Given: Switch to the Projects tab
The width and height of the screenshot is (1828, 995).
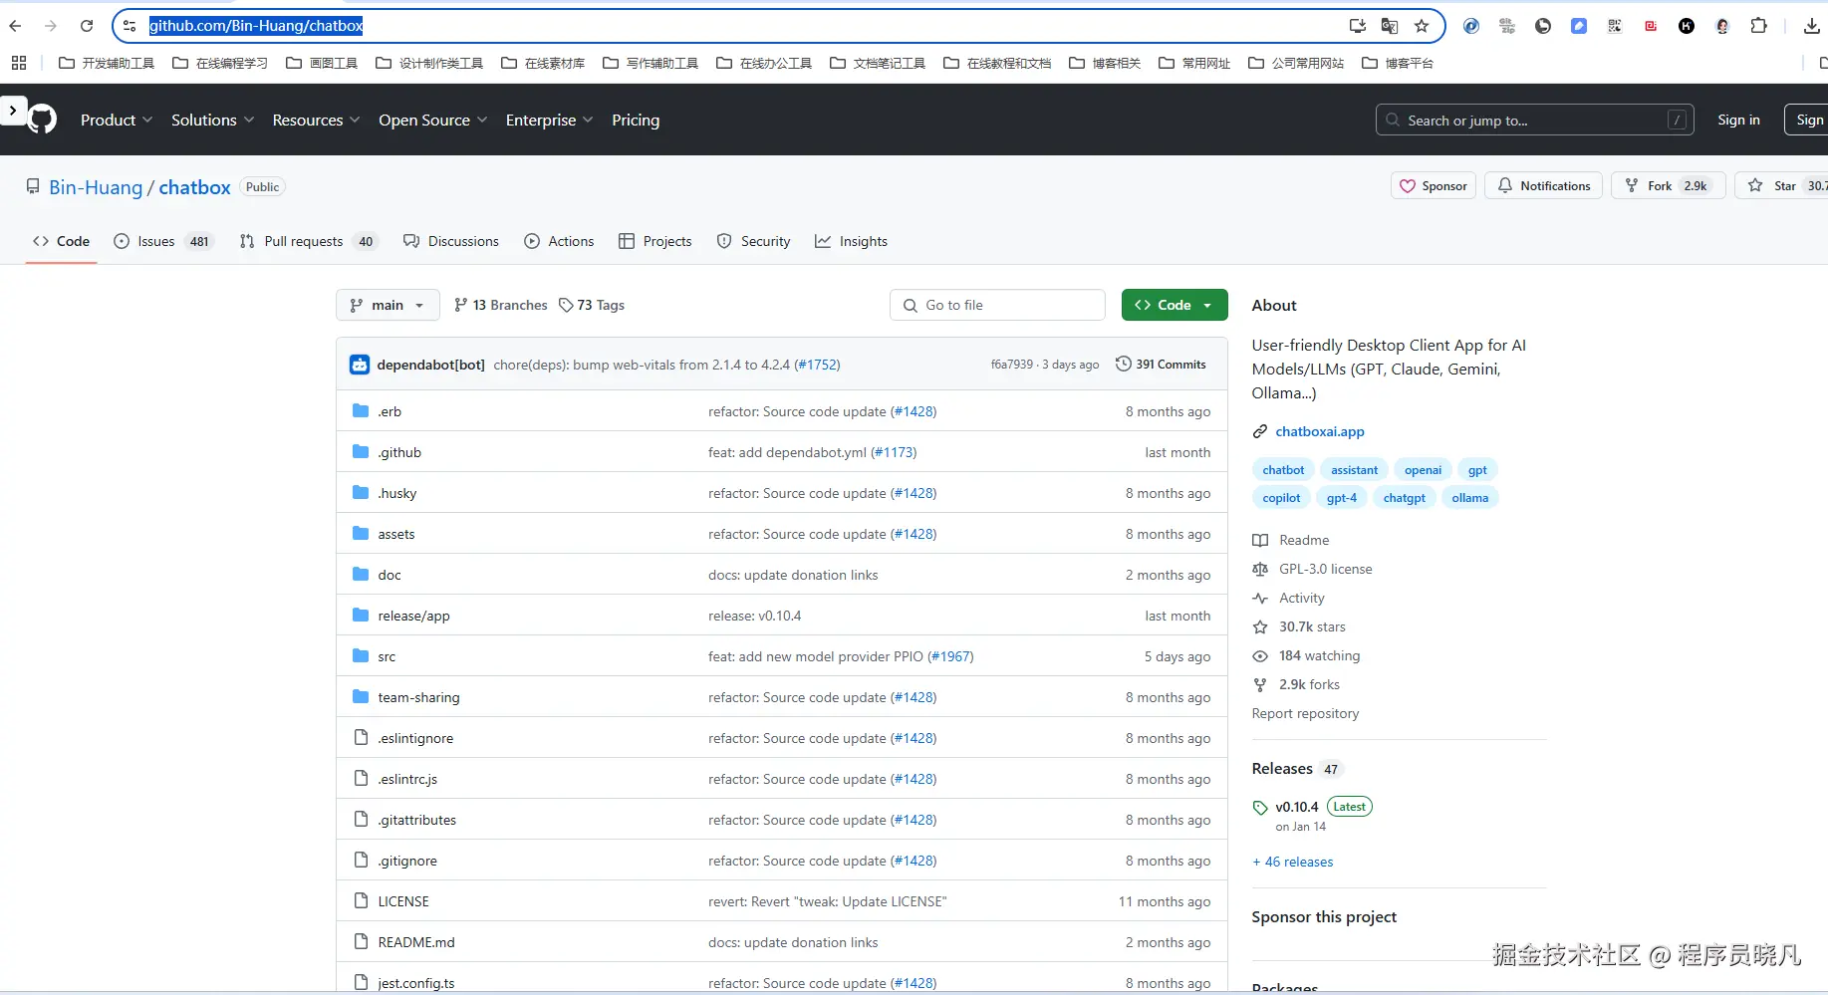Looking at the screenshot, I should pyautogui.click(x=654, y=241).
